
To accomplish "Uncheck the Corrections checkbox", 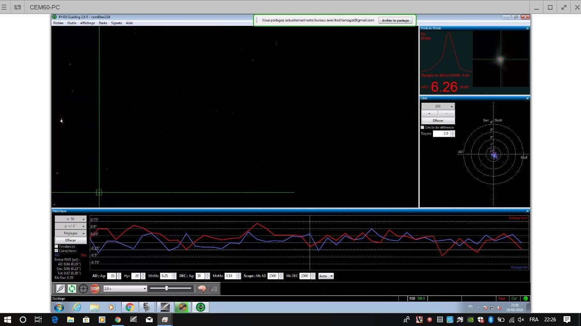I will pyautogui.click(x=56, y=251).
